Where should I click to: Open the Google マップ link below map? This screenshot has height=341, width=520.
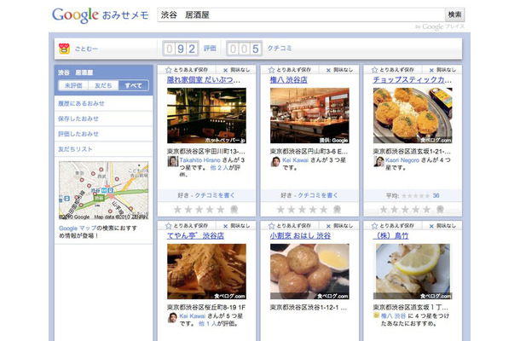(x=78, y=228)
